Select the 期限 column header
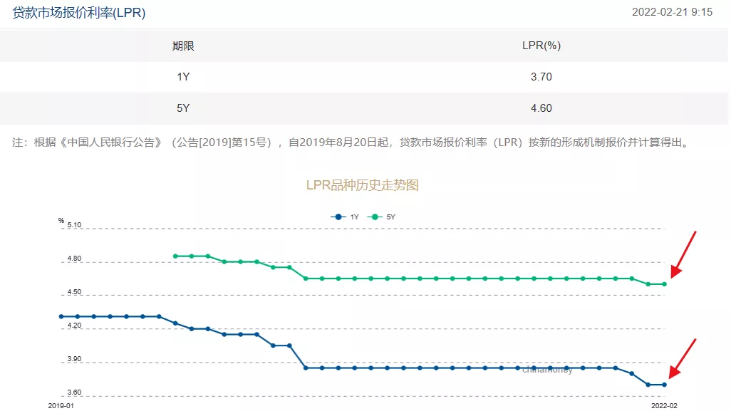The height and width of the screenshot is (411, 731). pyautogui.click(x=183, y=46)
